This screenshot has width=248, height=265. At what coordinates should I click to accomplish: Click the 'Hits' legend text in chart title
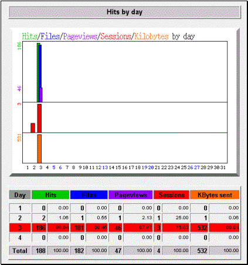pos(29,36)
